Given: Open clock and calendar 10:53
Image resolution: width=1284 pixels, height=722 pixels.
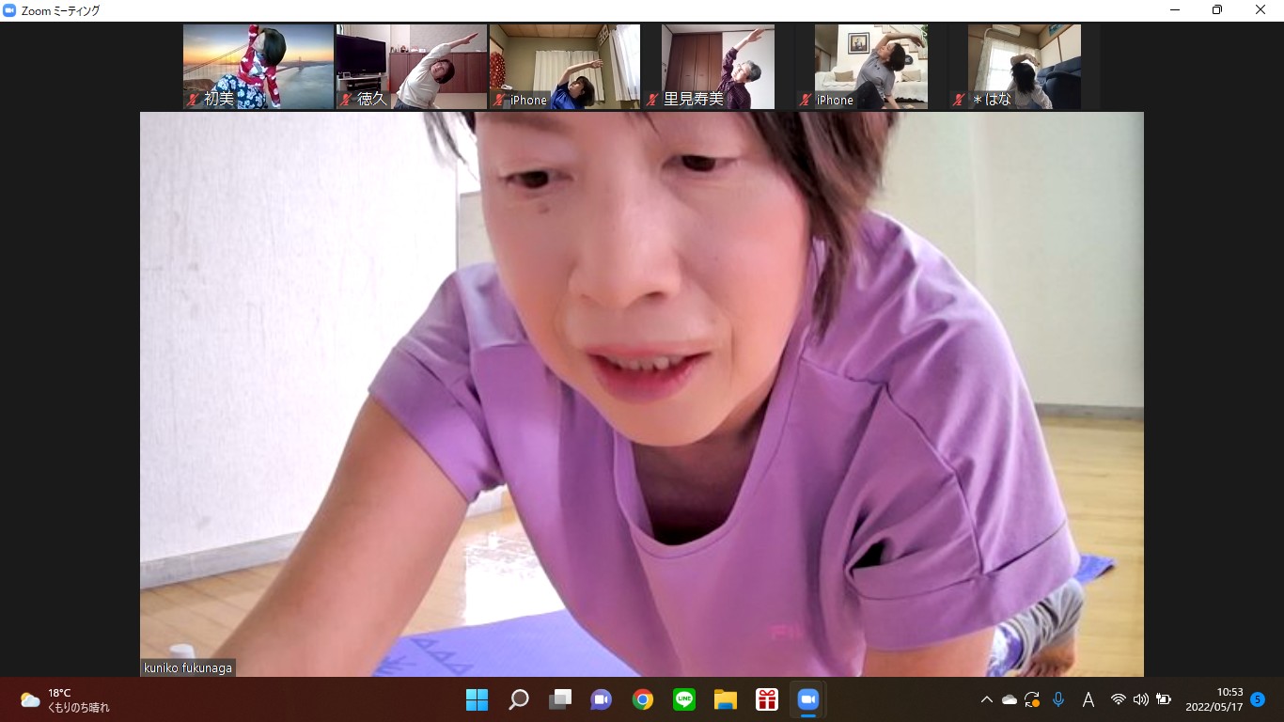Looking at the screenshot, I should click(1214, 699).
